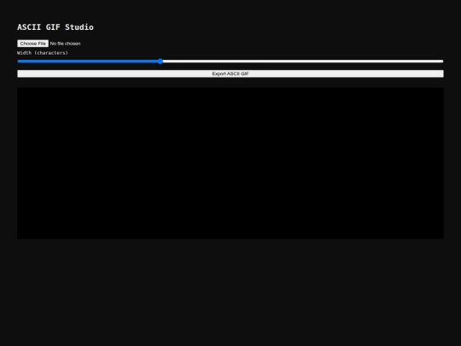The height and width of the screenshot is (346, 461).
Task: Click the 'ASCII GIF Studio' heading
Action: (55, 27)
